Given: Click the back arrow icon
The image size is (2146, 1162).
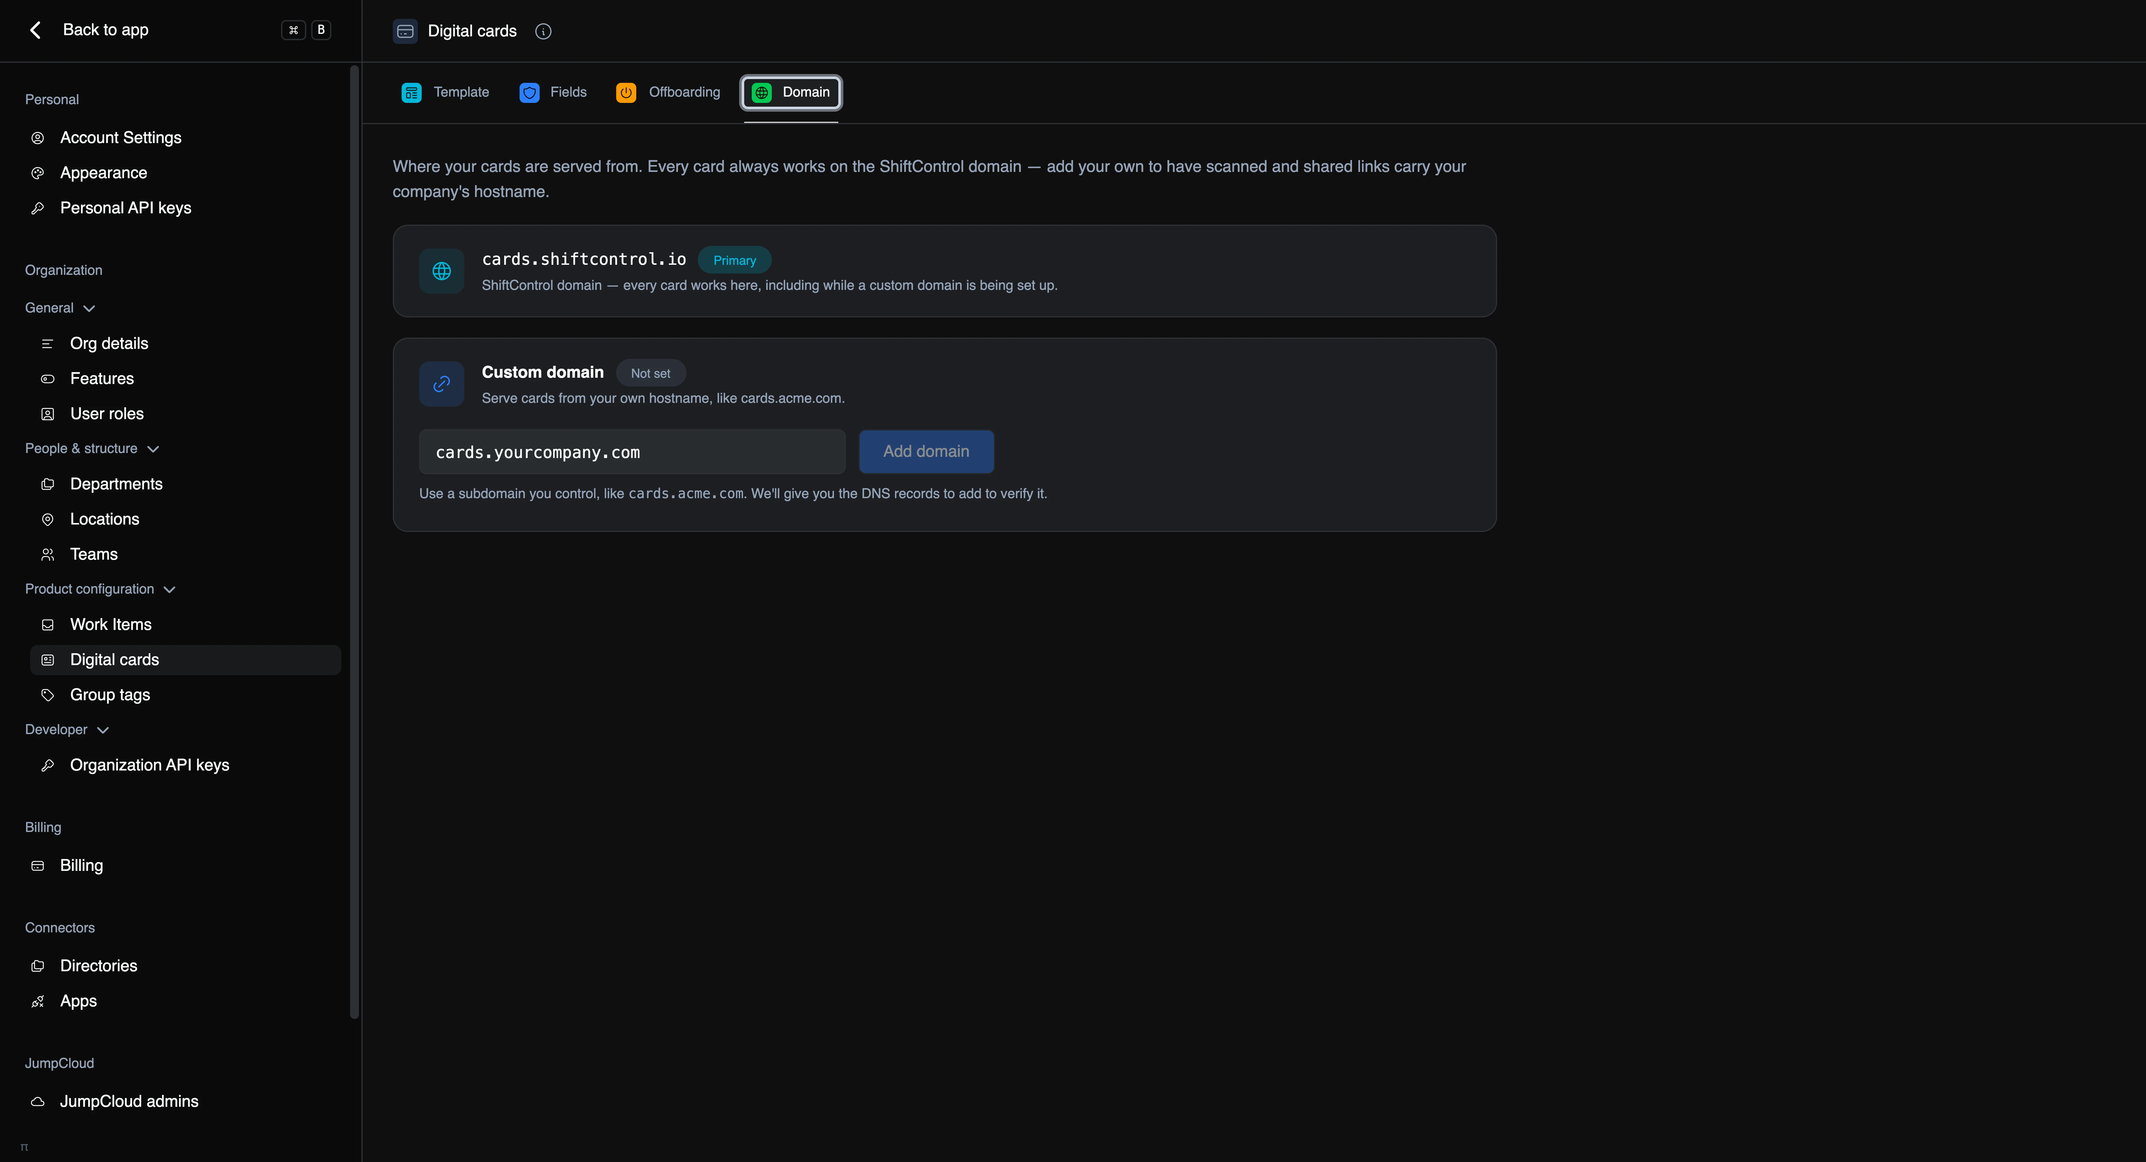Looking at the screenshot, I should point(35,30).
